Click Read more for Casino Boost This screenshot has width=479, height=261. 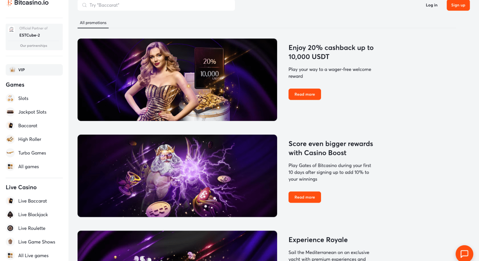coord(305,197)
